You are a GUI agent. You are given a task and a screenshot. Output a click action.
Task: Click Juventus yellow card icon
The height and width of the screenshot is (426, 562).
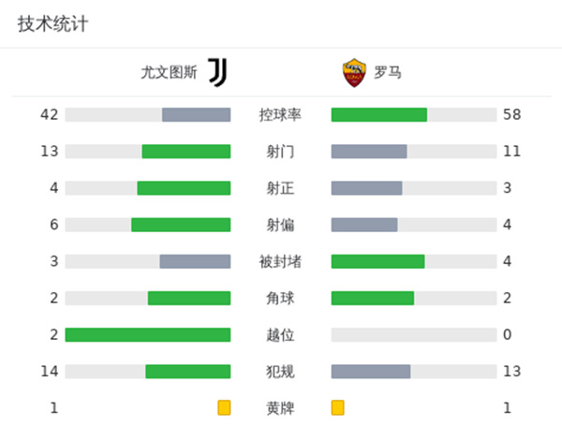pyautogui.click(x=224, y=407)
